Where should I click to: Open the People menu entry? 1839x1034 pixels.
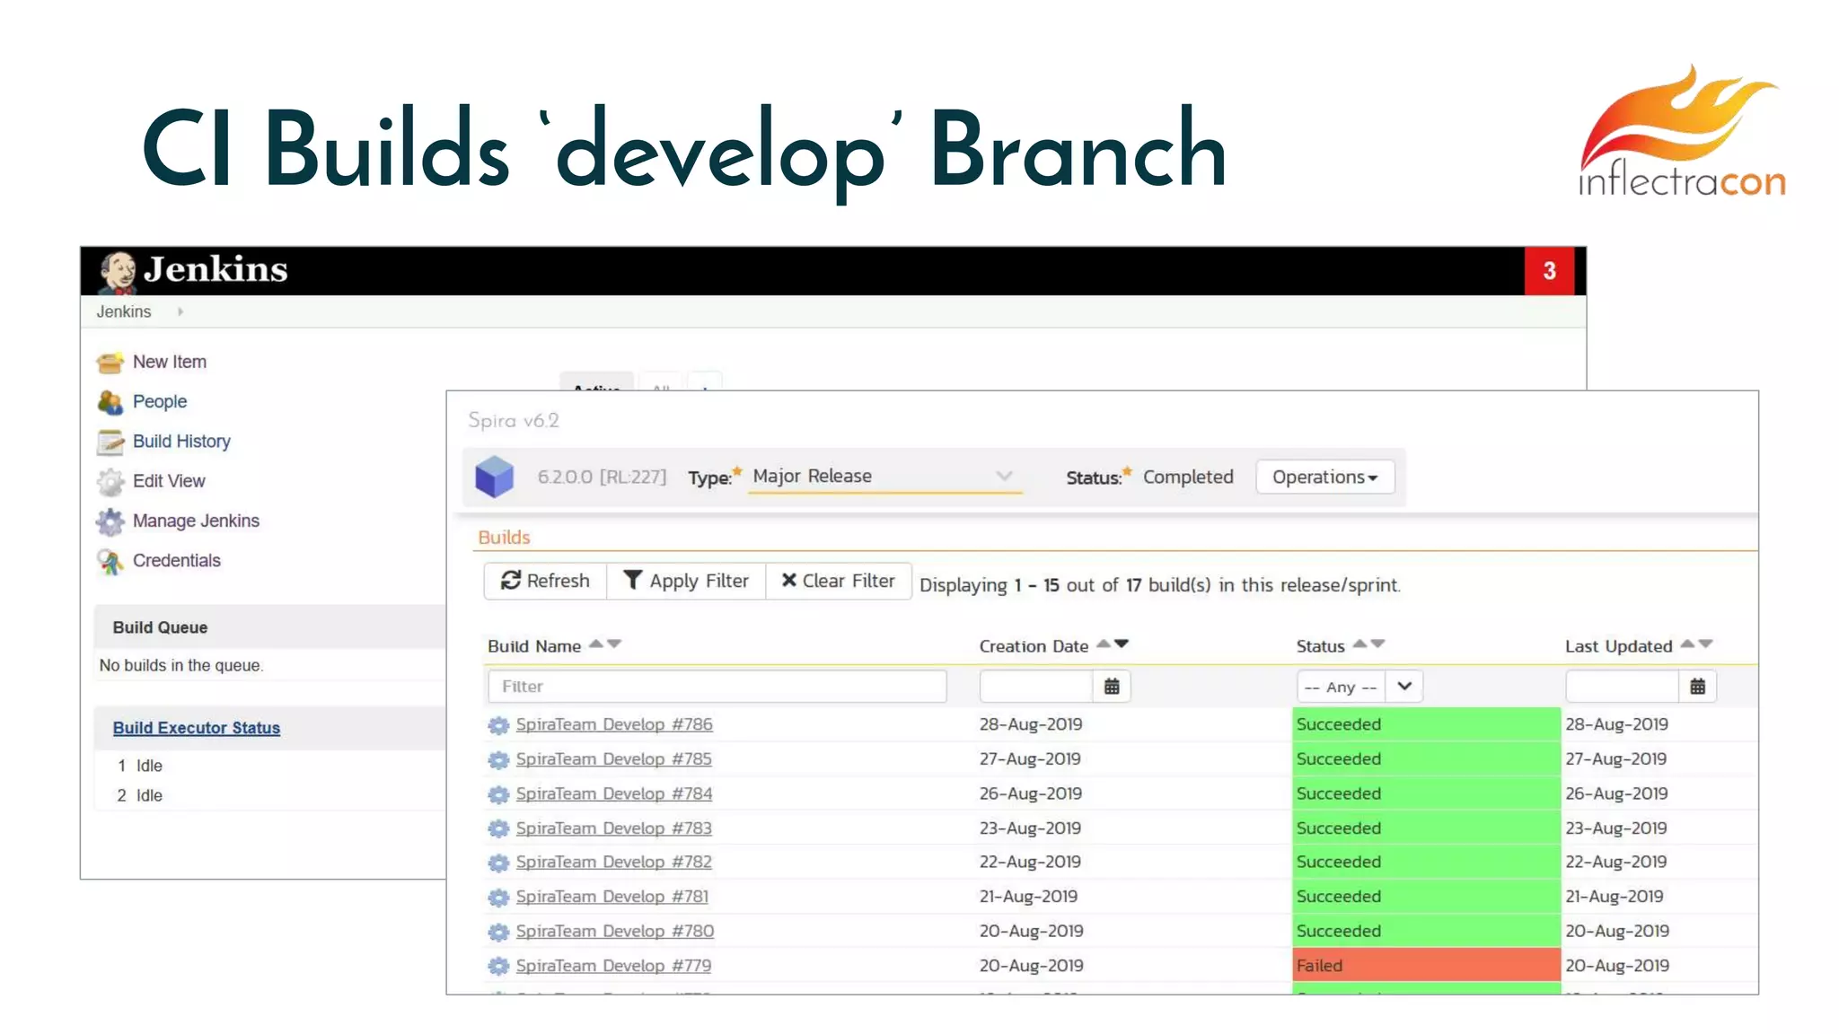tap(160, 401)
